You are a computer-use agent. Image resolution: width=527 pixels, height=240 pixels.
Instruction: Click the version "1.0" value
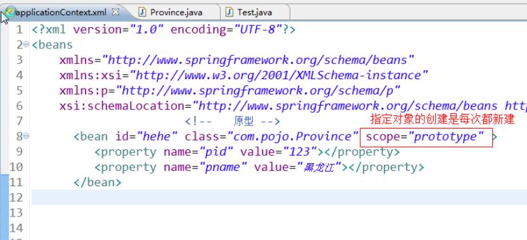click(x=147, y=30)
